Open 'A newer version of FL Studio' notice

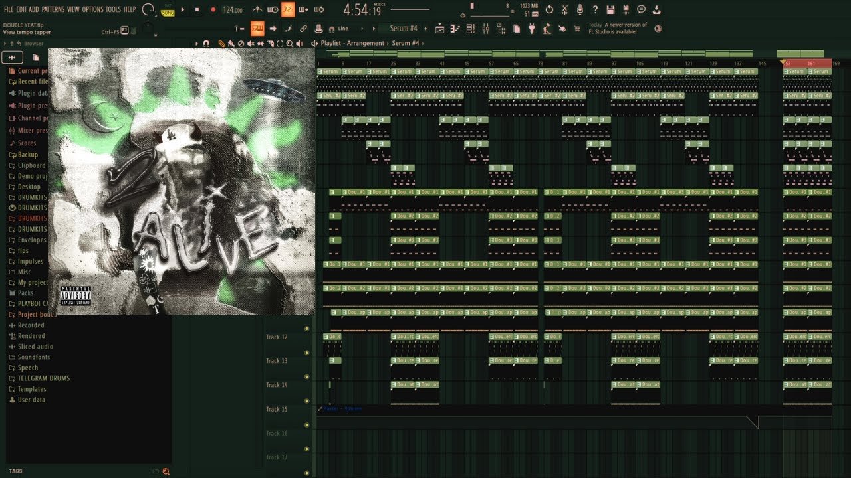point(616,28)
